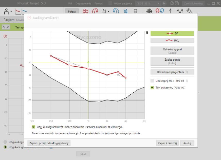Expand the patient icon dropdown arrow
Viewport: 221px width, 160px height.
click(x=11, y=11)
